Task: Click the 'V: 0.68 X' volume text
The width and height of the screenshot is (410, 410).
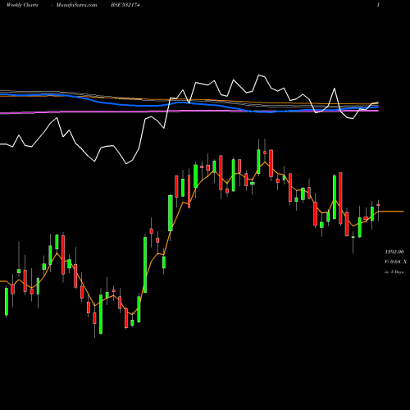Action: (x=395, y=262)
